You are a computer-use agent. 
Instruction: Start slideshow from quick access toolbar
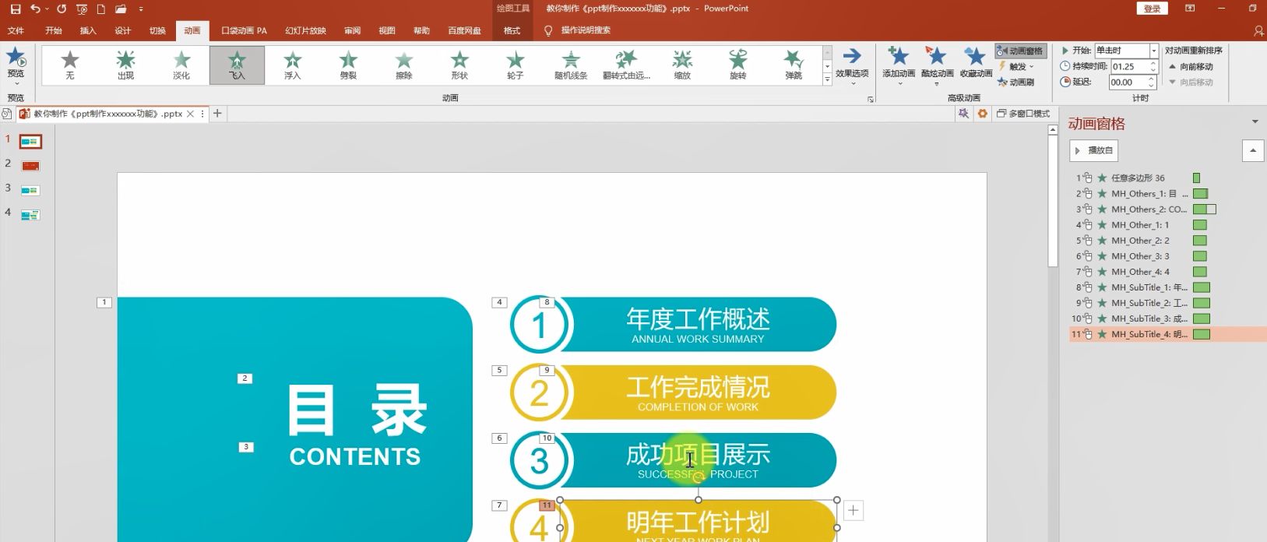82,9
